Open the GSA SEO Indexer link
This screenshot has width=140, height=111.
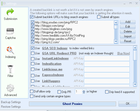click(x=55, y=48)
